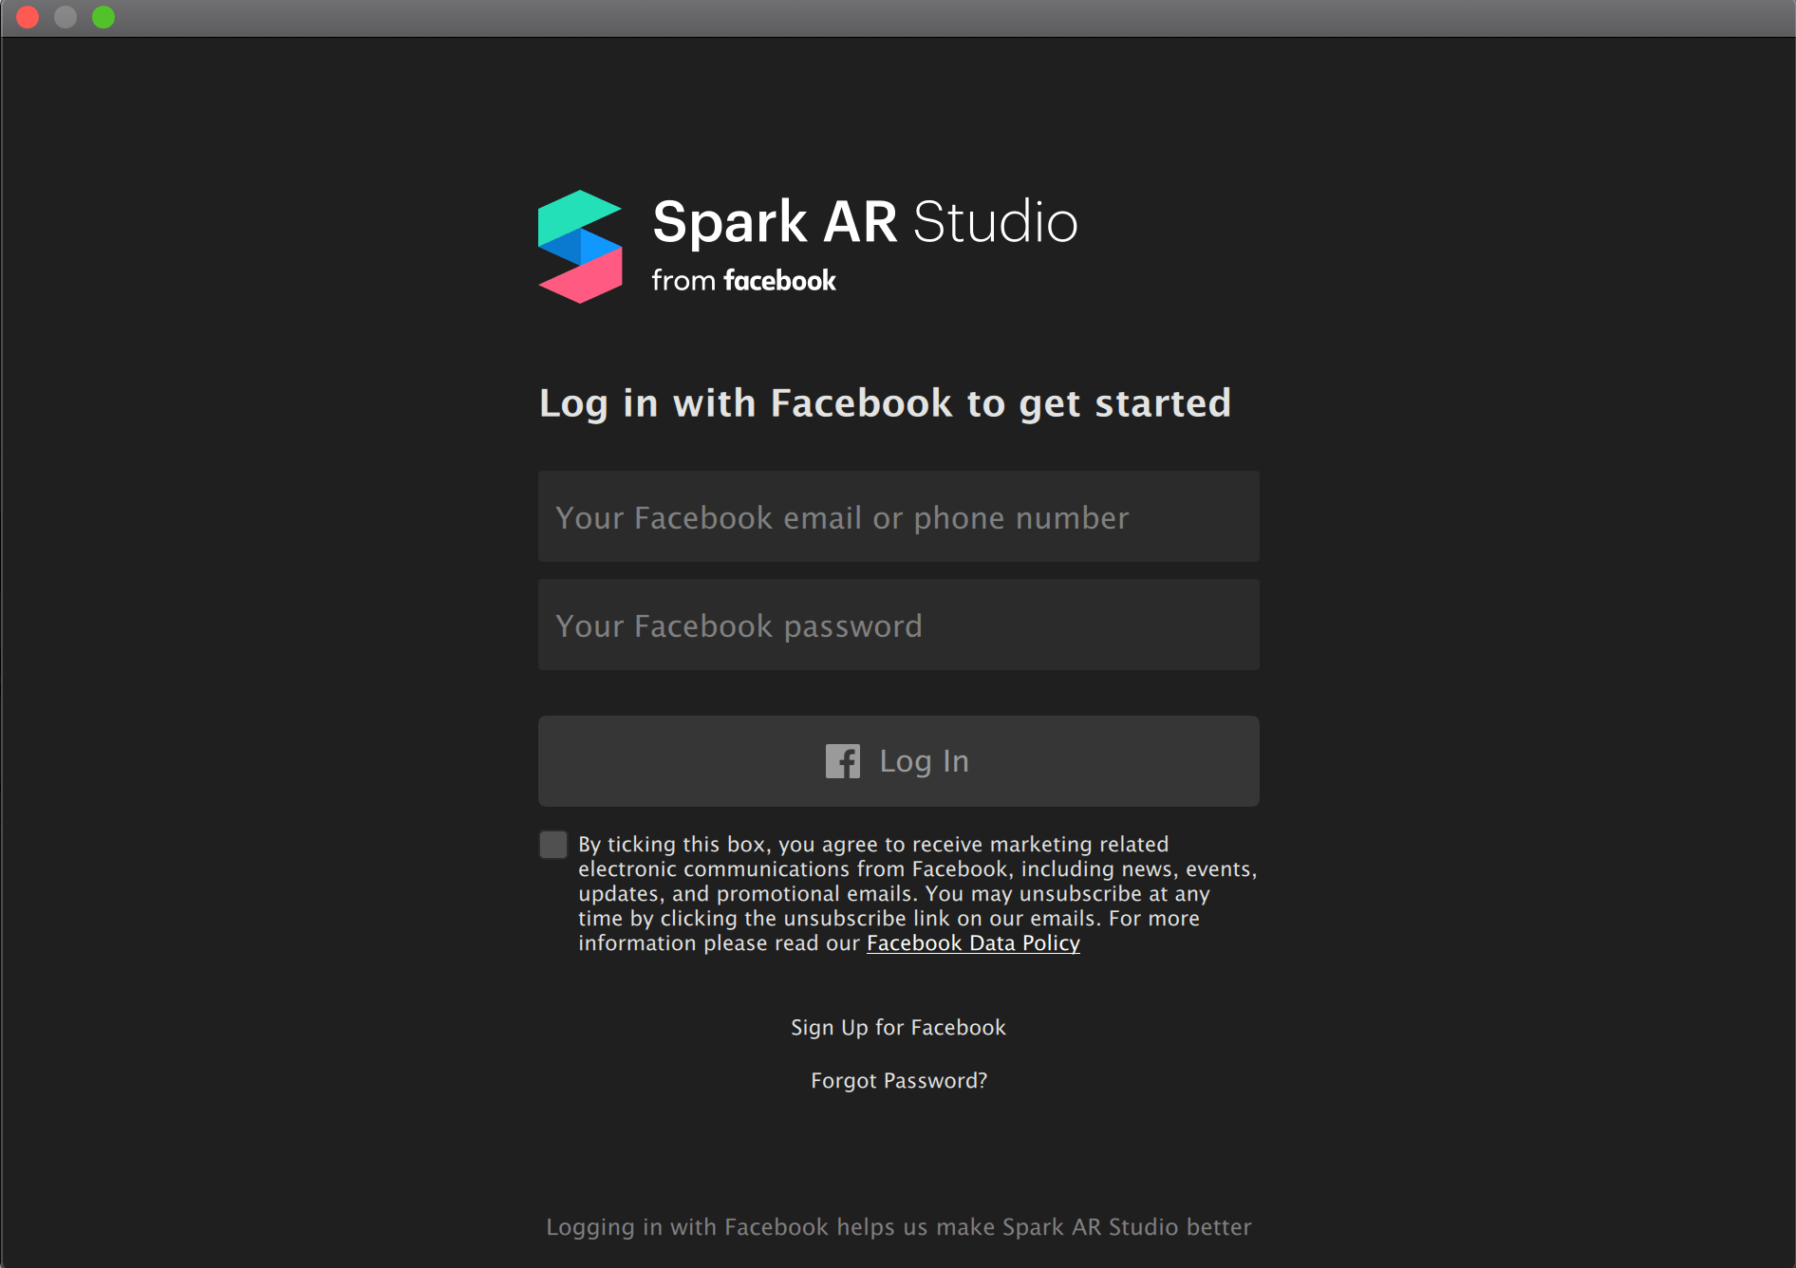Click the footer note about logging in with Facebook
This screenshot has width=1796, height=1268.
tap(898, 1227)
